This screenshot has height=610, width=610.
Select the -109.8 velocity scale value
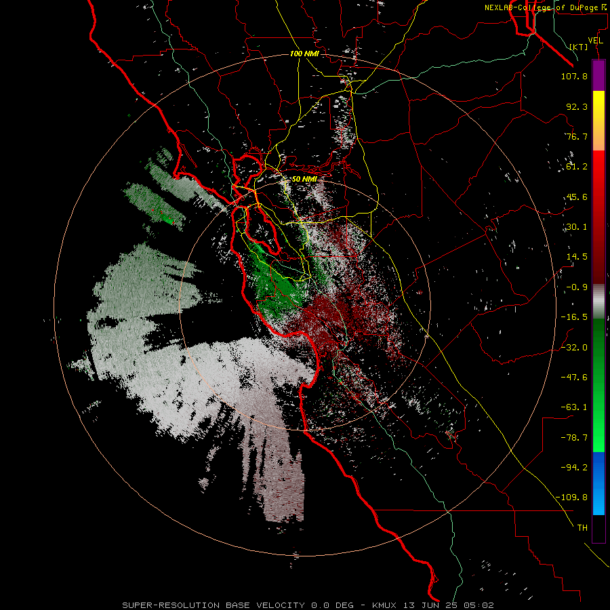tap(571, 497)
